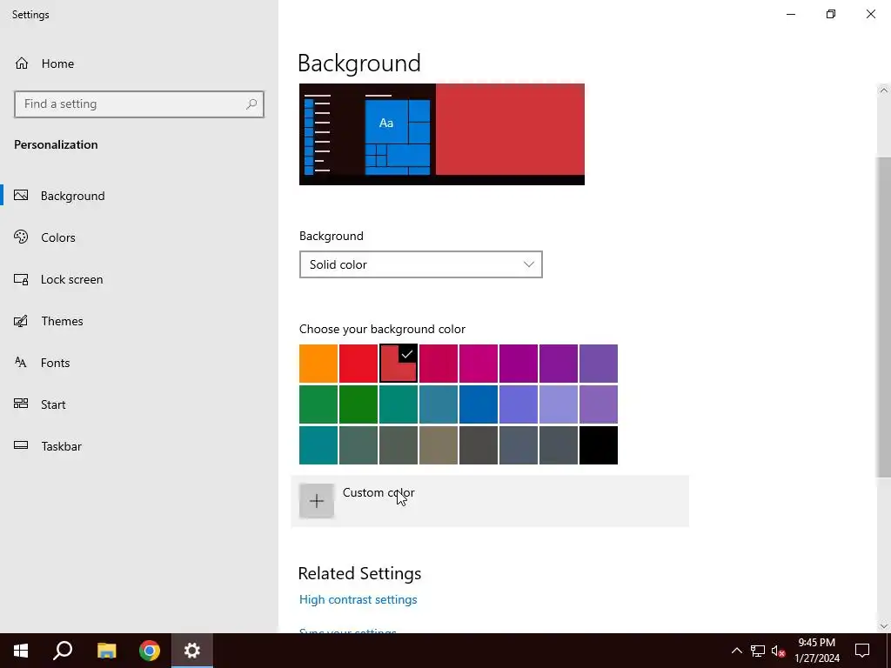Click the selected red swatch with checkmark
This screenshot has width=891, height=668.
(x=399, y=364)
